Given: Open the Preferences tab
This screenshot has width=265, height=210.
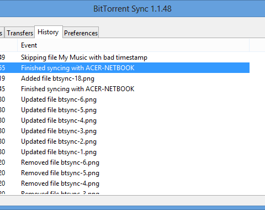Looking at the screenshot, I should coord(81,33).
